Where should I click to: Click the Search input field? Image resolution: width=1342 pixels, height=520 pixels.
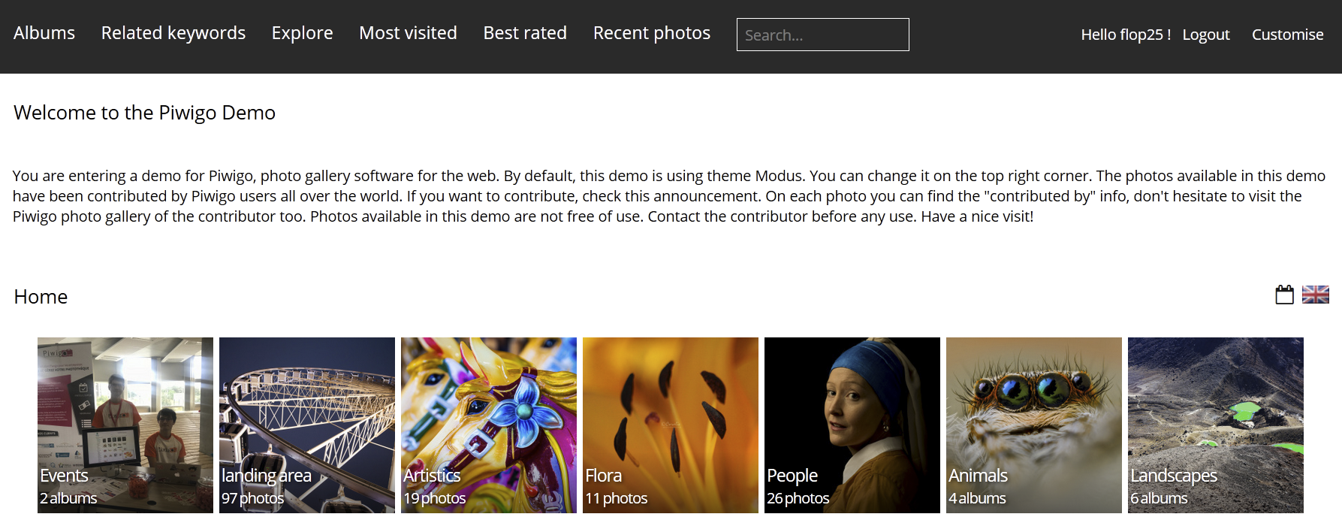(822, 35)
